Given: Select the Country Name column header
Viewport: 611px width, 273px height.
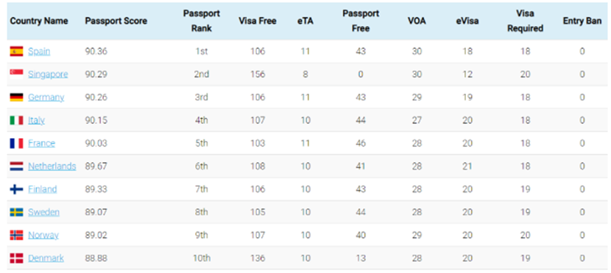Looking at the screenshot, I should click(x=39, y=21).
